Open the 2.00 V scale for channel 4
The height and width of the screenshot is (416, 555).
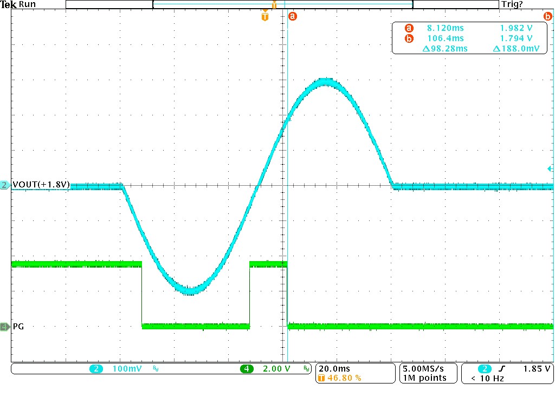point(277,369)
